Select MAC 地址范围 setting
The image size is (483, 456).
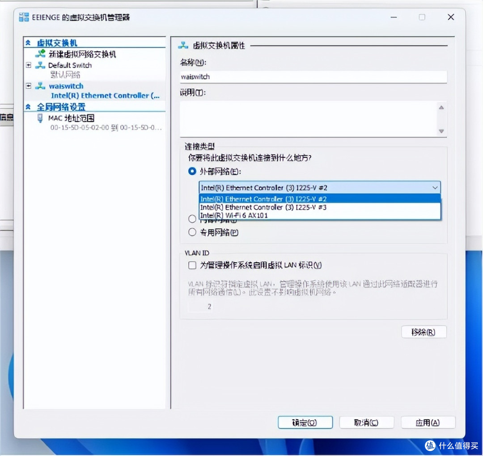pyautogui.click(x=71, y=118)
